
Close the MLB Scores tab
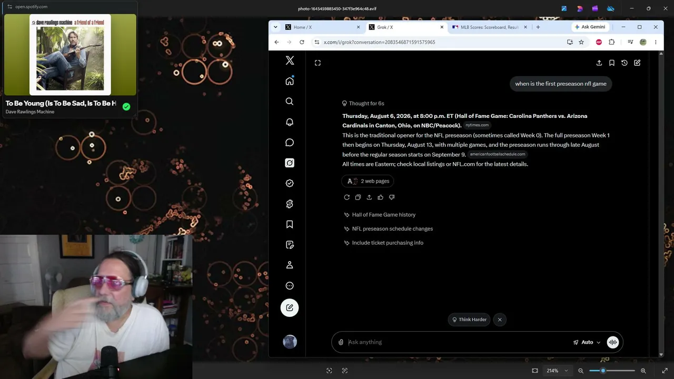click(x=526, y=27)
